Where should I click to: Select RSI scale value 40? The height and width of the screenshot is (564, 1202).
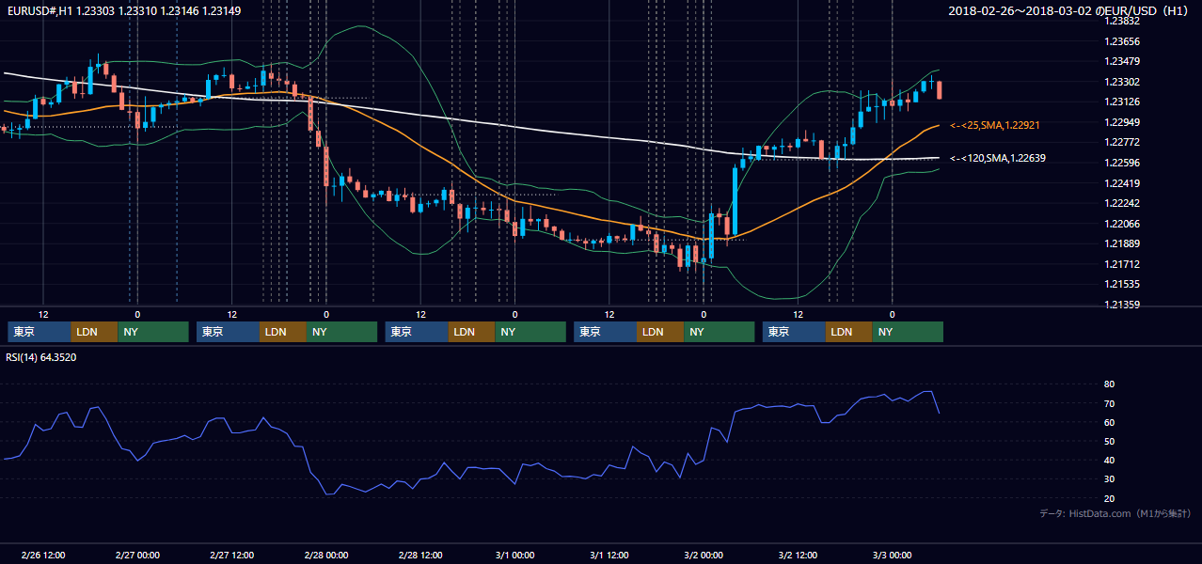1110,460
